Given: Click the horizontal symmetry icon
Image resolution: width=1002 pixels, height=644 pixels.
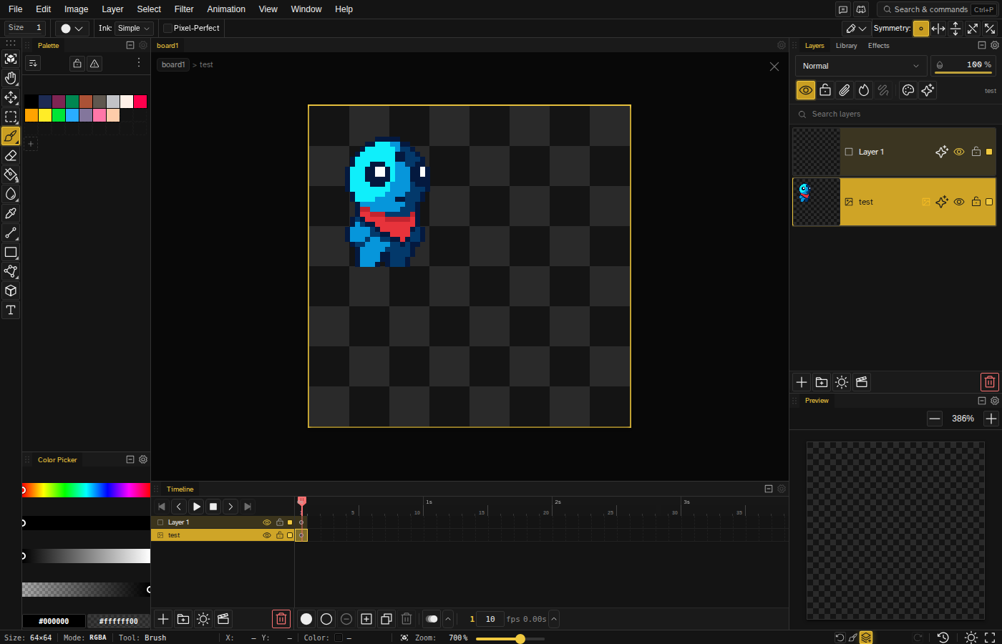Looking at the screenshot, I should pos(938,29).
